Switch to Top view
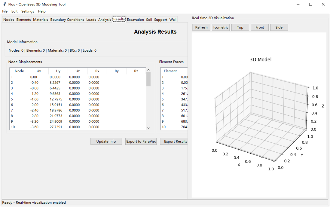 [240, 27]
